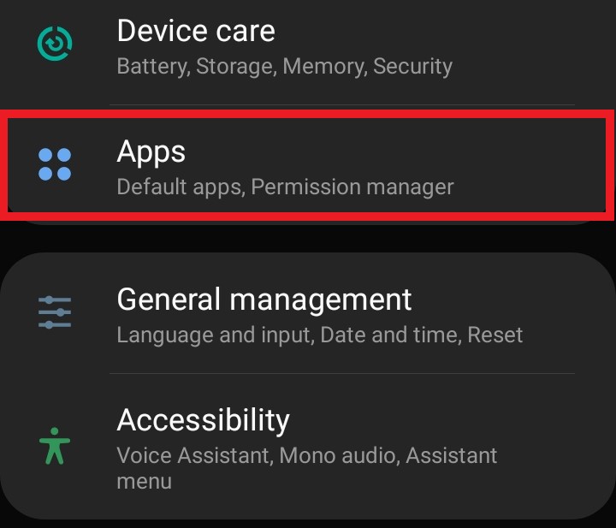Tap the Apps four-dot icon
The width and height of the screenshot is (616, 528).
point(56,164)
